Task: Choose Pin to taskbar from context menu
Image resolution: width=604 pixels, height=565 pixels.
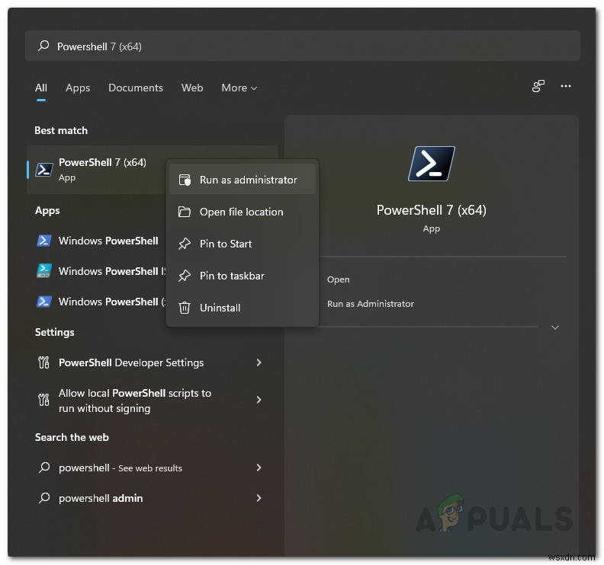Action: pyautogui.click(x=243, y=276)
